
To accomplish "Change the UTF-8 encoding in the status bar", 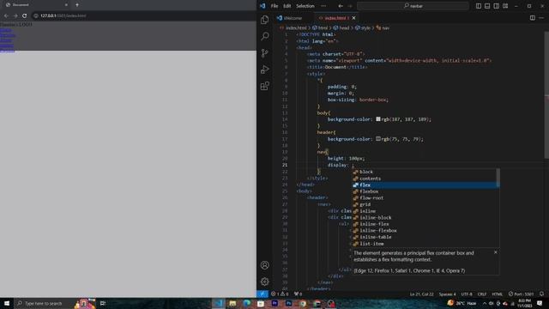I will pyautogui.click(x=467, y=294).
